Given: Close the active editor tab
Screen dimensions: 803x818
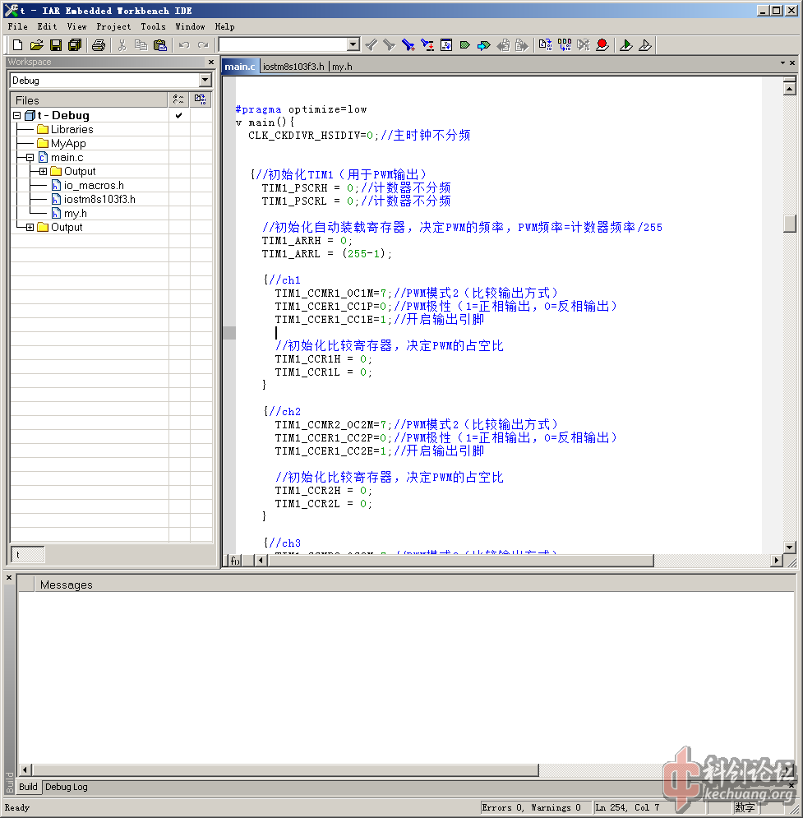Looking at the screenshot, I should point(792,63).
